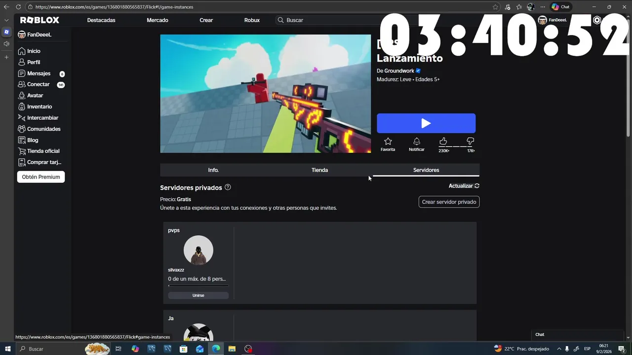Open Destacadas in the top navigation
The height and width of the screenshot is (355, 632).
tap(101, 20)
